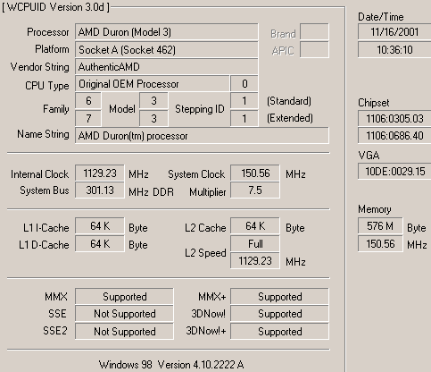
Task: Click the Chipset 1106:0305.03 field
Action: click(x=394, y=118)
